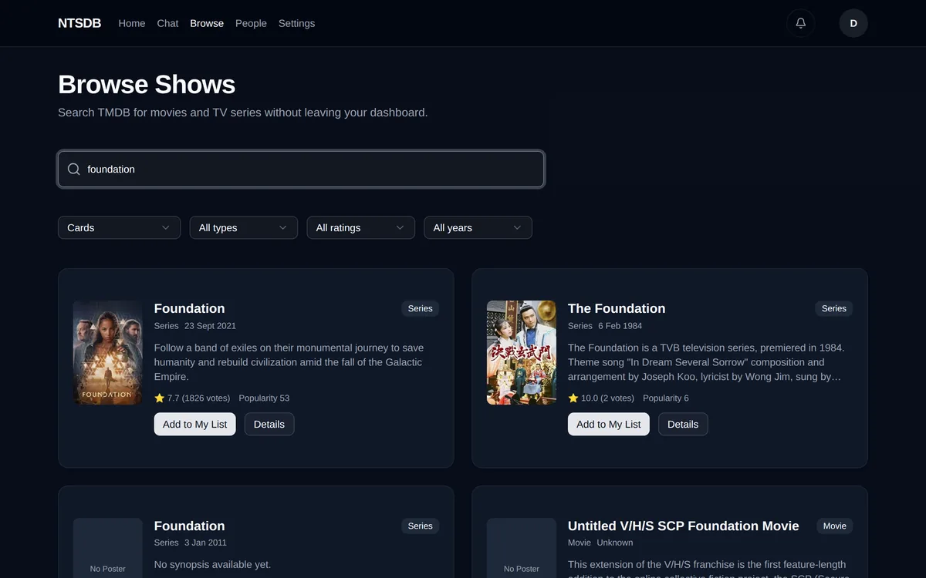This screenshot has height=578, width=926.
Task: Open Settings from the top navigation
Action: (x=296, y=23)
